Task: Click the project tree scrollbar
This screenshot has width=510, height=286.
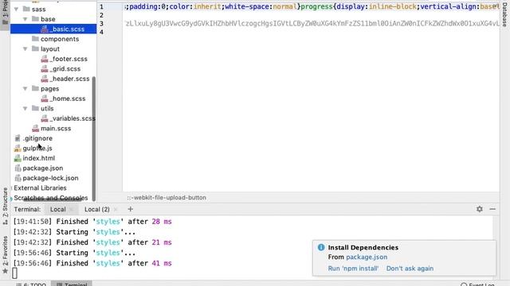Action: [x=94, y=139]
